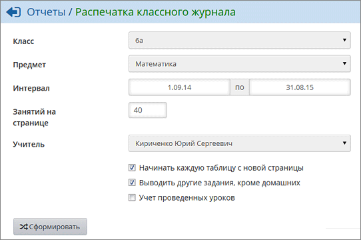Viewport: 361px width, 240px height.
Task: Click the Интервал label
Action: coord(31,88)
